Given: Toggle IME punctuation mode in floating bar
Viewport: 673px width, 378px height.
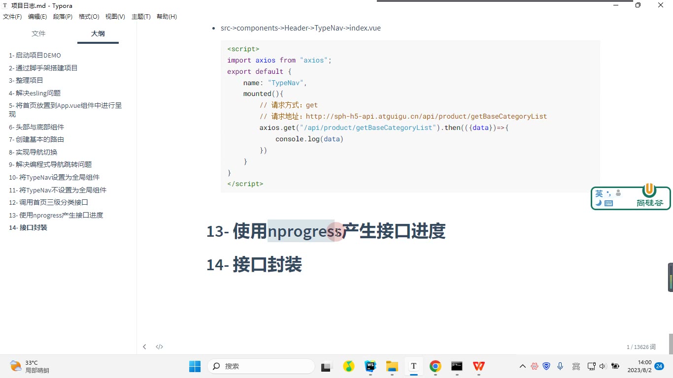Looking at the screenshot, I should pos(609,193).
